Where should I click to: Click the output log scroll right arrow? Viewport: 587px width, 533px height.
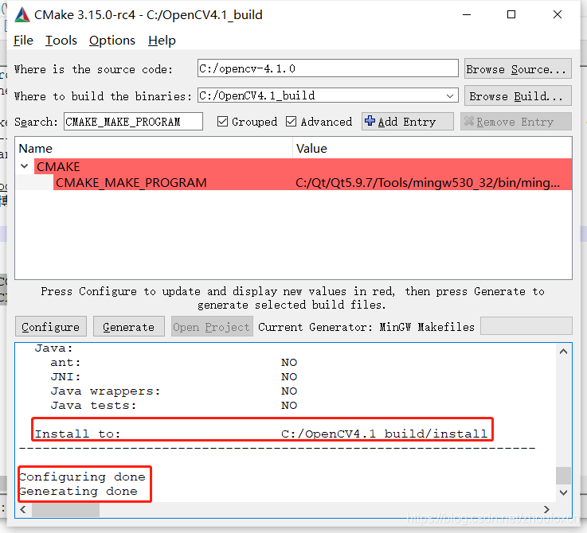pos(546,509)
